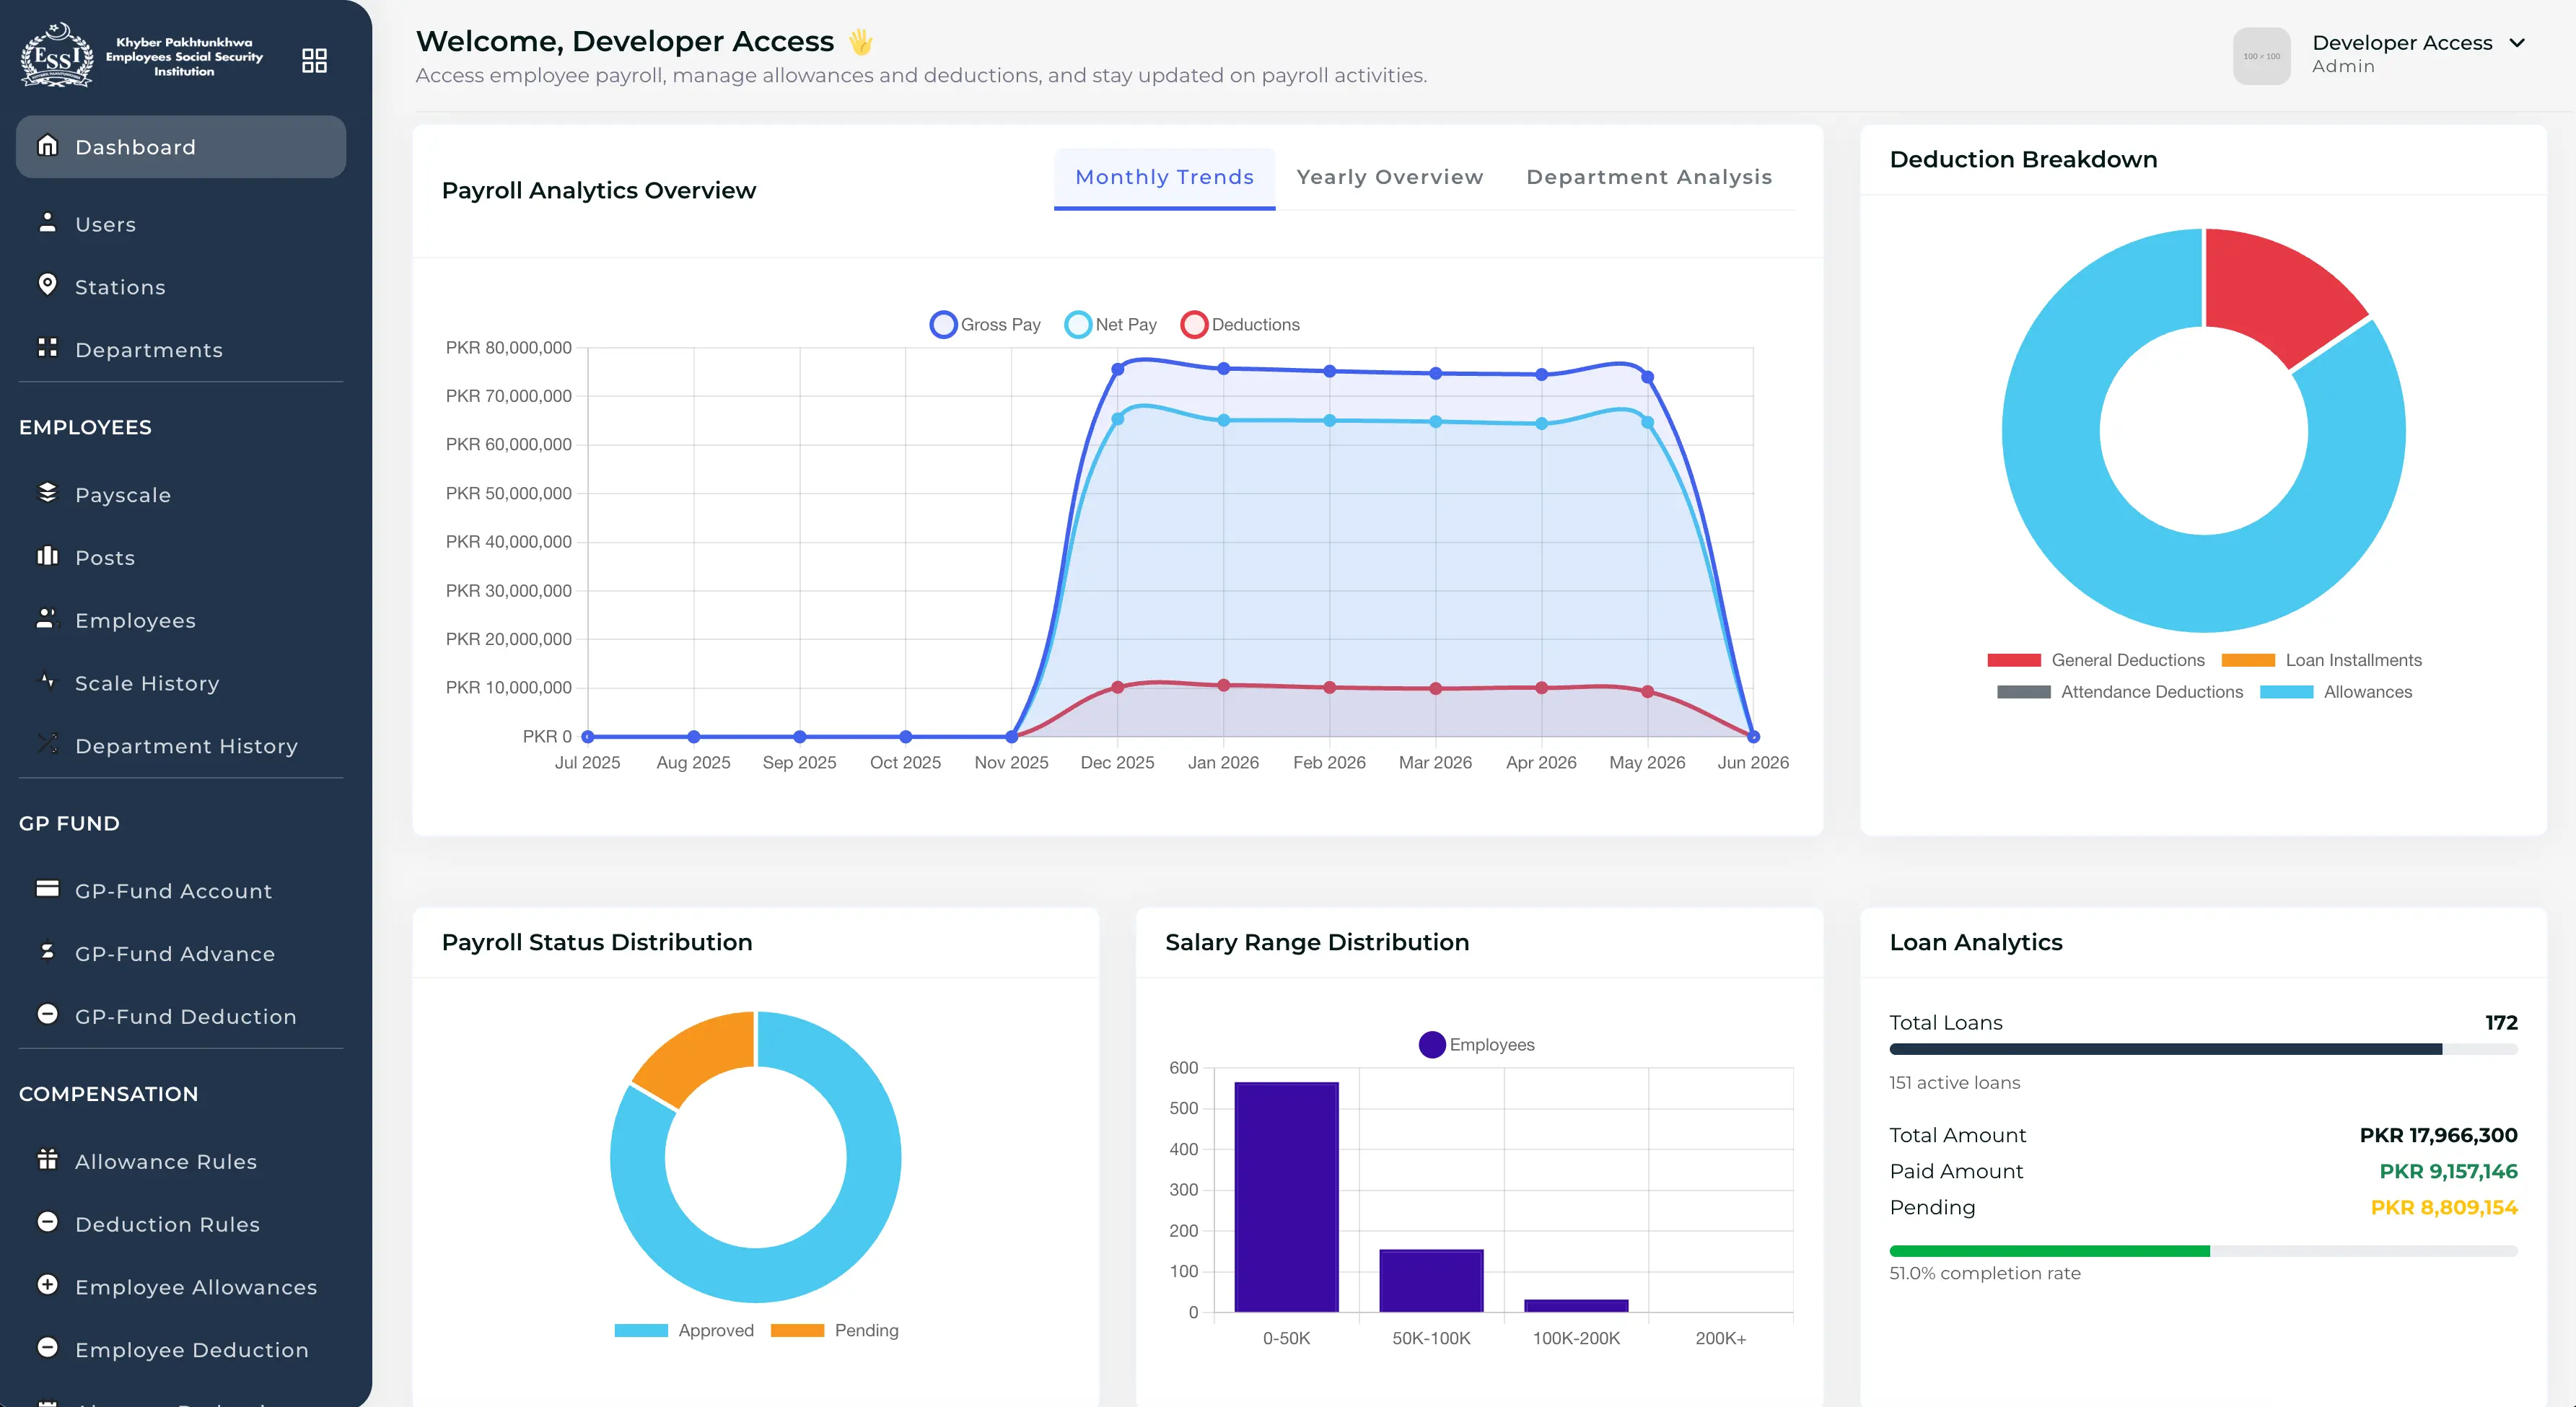Toggle the Employees salary range legend
2576x1407 pixels.
(x=1476, y=1045)
